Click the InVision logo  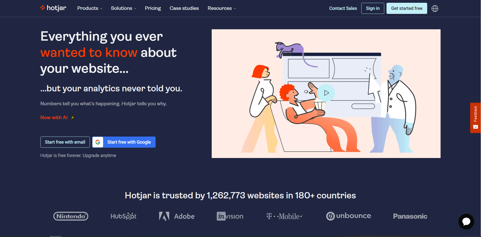point(230,216)
